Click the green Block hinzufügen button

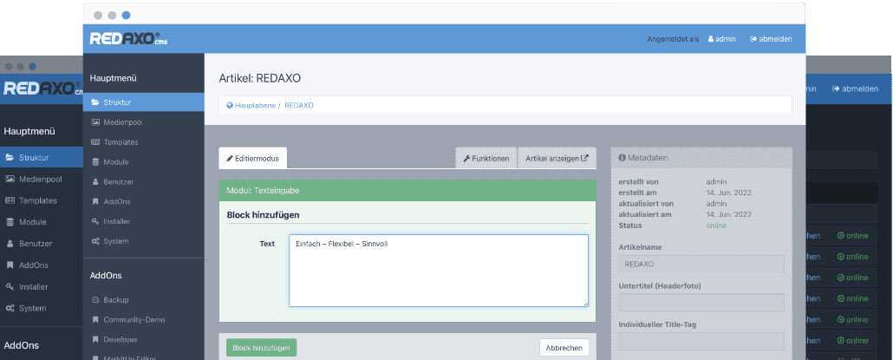(x=261, y=347)
